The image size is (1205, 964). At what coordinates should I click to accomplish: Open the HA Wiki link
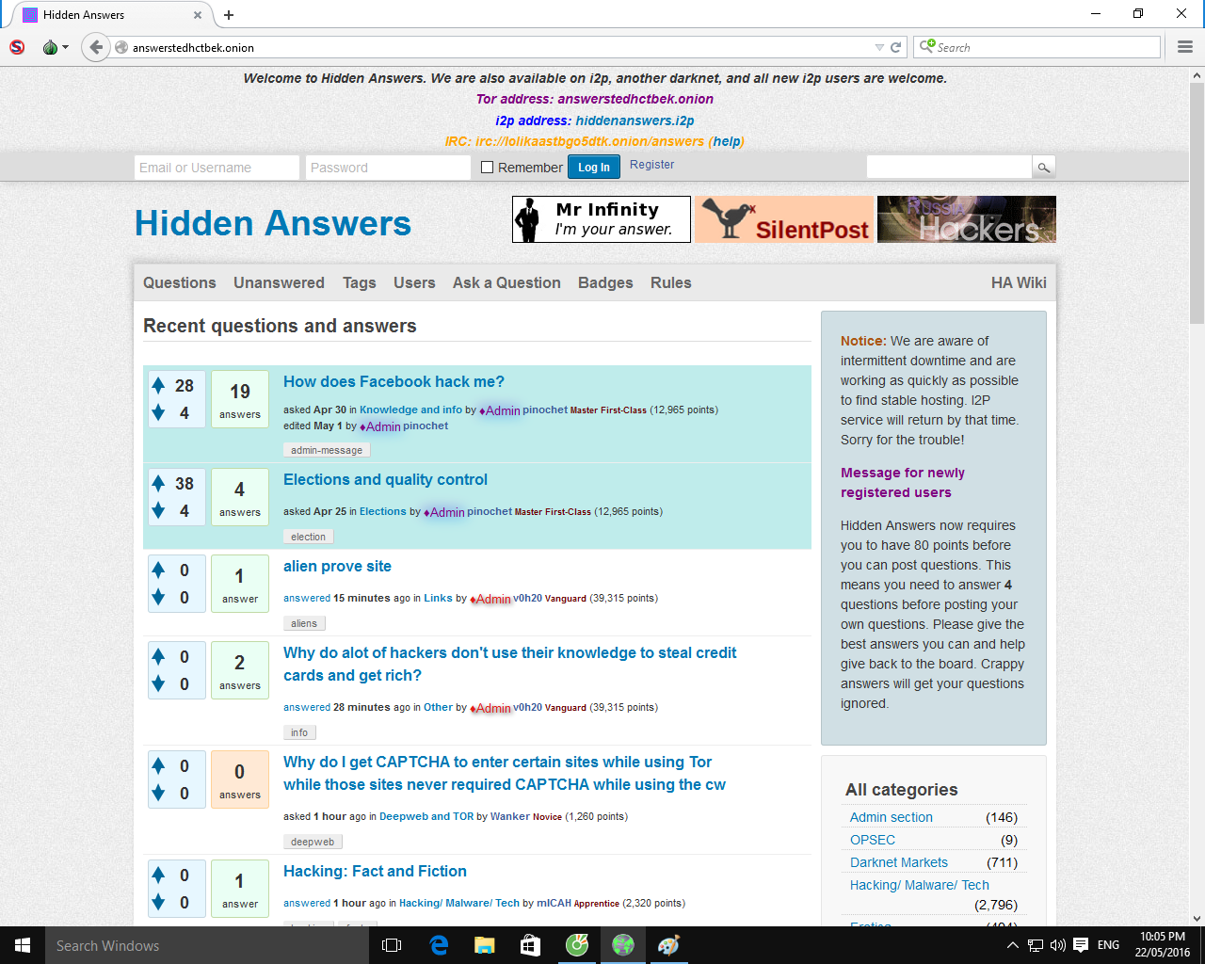click(1019, 282)
